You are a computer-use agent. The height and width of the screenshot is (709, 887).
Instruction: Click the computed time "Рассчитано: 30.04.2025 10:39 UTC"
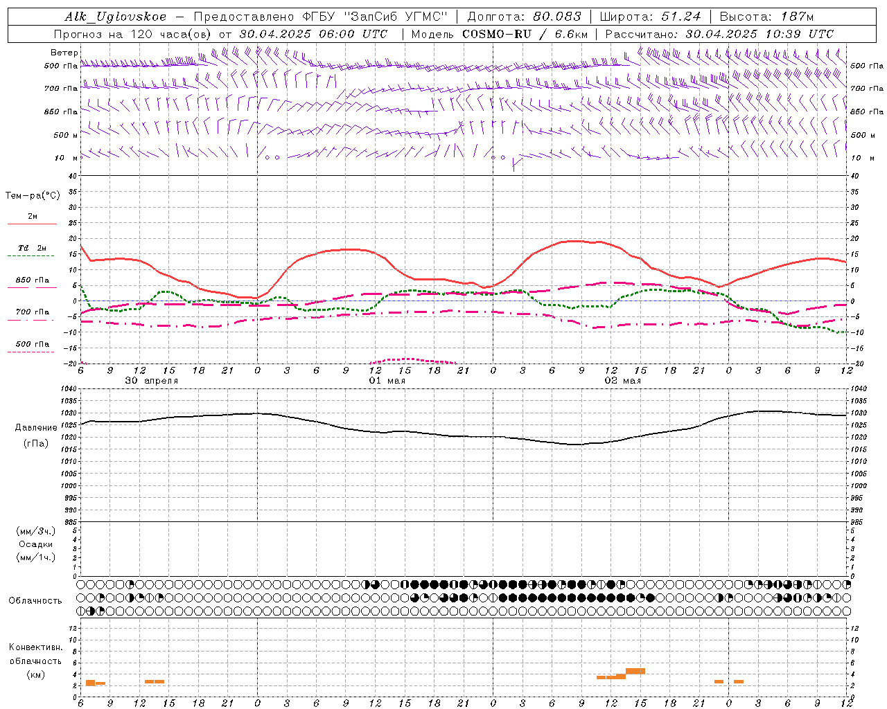pyautogui.click(x=719, y=34)
